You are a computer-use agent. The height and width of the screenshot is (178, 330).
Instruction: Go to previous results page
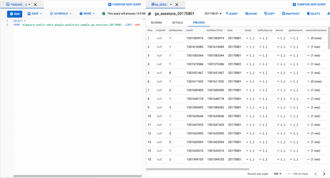tap(315, 174)
